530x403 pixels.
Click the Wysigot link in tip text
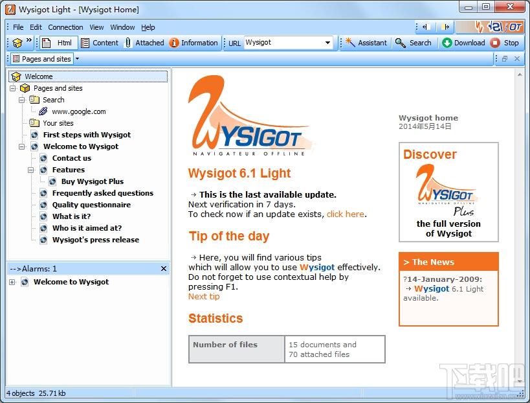(x=317, y=268)
